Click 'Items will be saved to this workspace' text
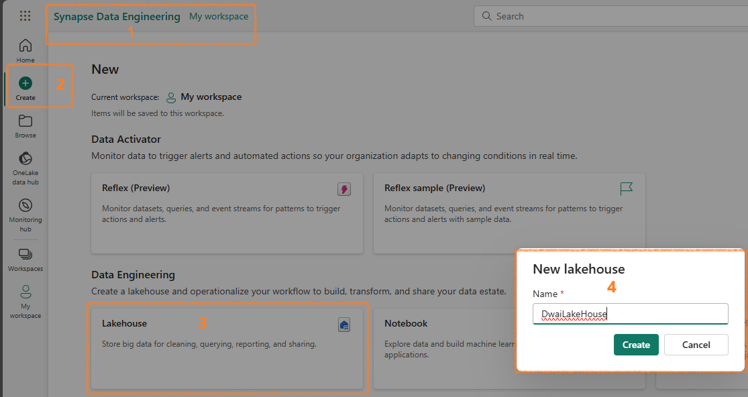 click(x=158, y=113)
